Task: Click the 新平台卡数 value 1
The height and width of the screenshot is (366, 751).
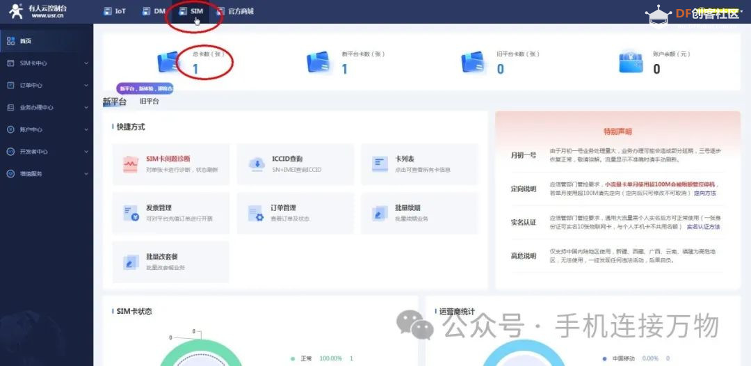Action: pyautogui.click(x=344, y=69)
